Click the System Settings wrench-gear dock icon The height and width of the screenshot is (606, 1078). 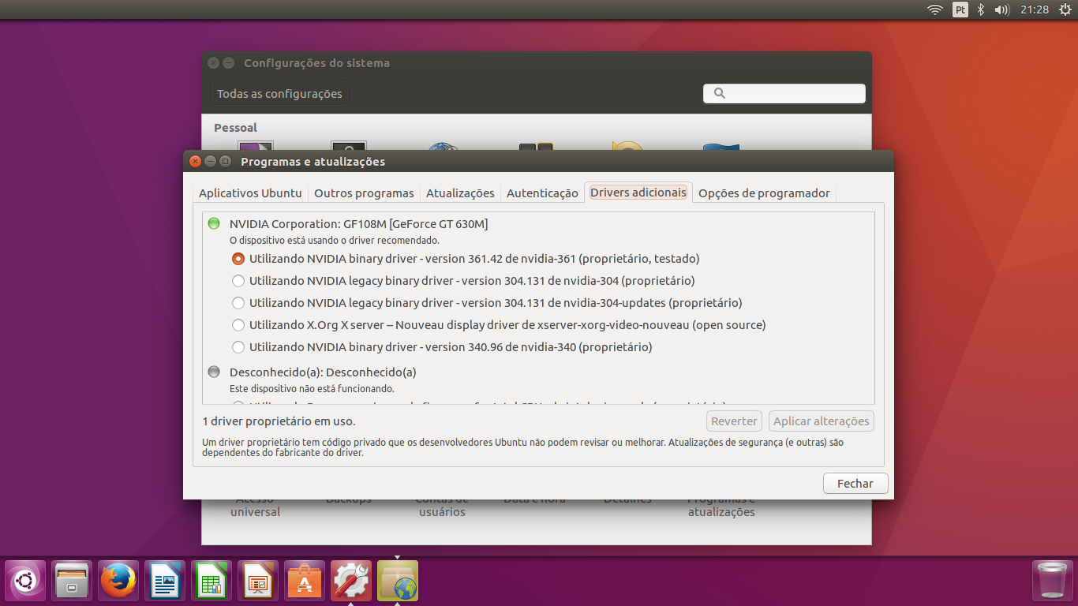click(x=351, y=581)
